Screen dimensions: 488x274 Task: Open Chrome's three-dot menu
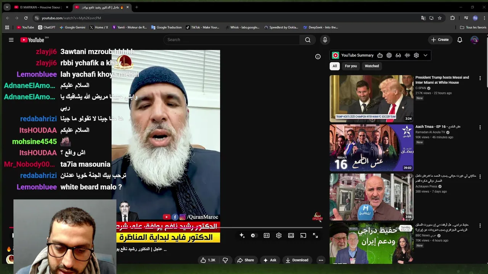pos(485,18)
